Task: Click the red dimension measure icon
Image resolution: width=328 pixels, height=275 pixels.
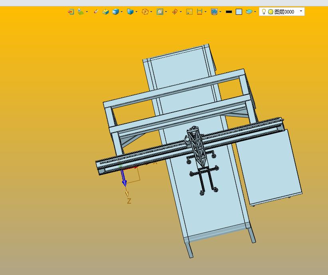Action: 200,12
